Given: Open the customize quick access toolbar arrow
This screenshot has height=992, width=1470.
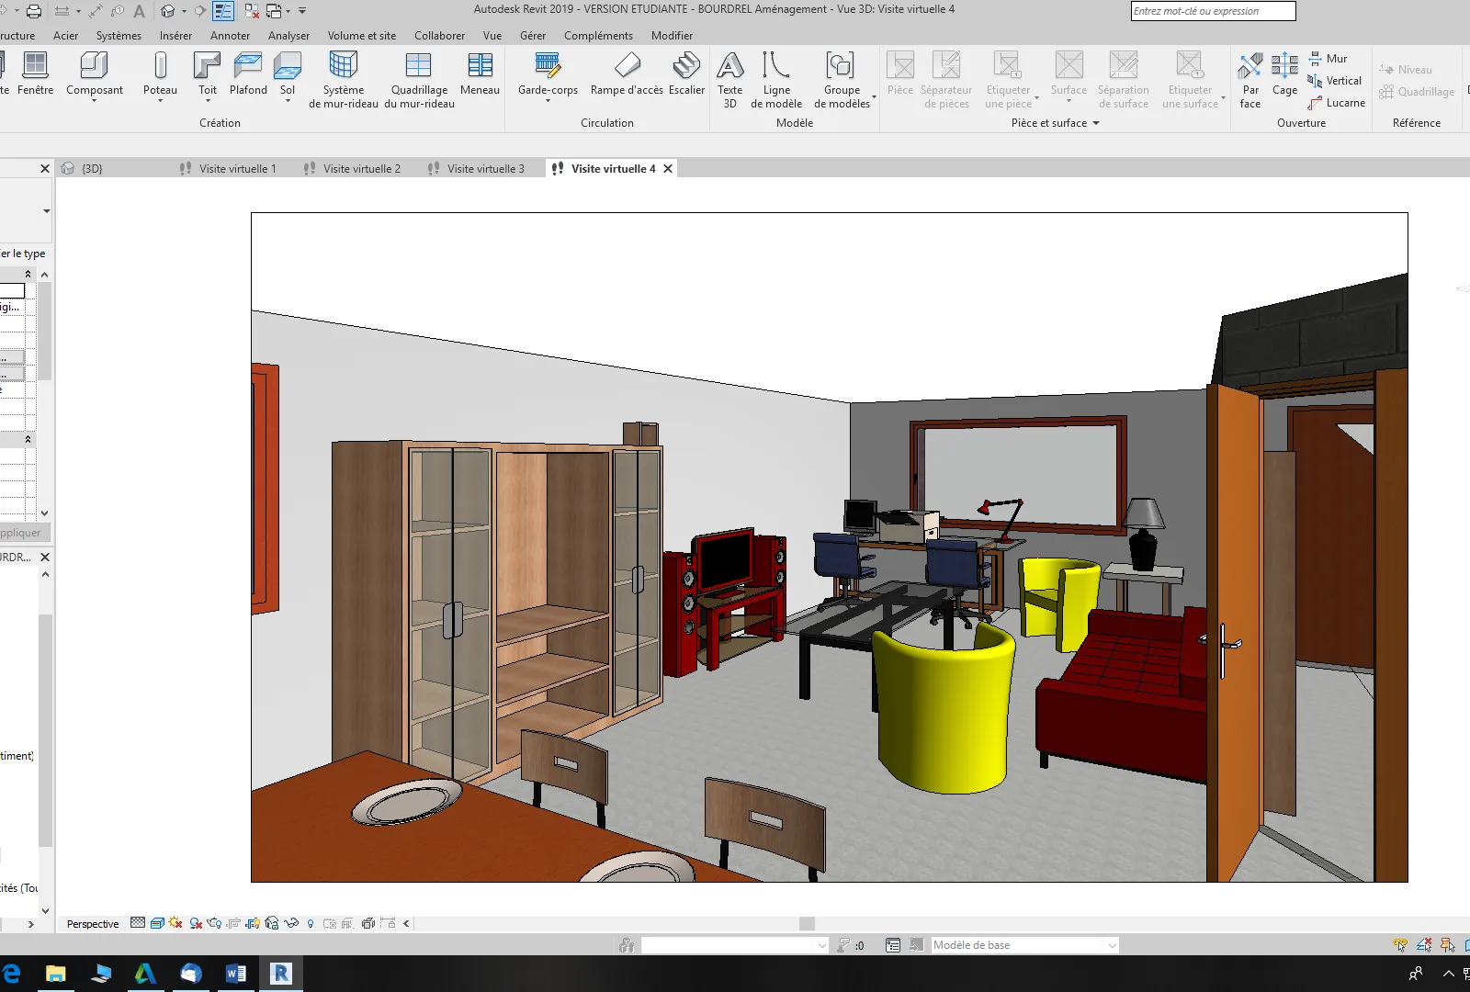Looking at the screenshot, I should tap(302, 11).
